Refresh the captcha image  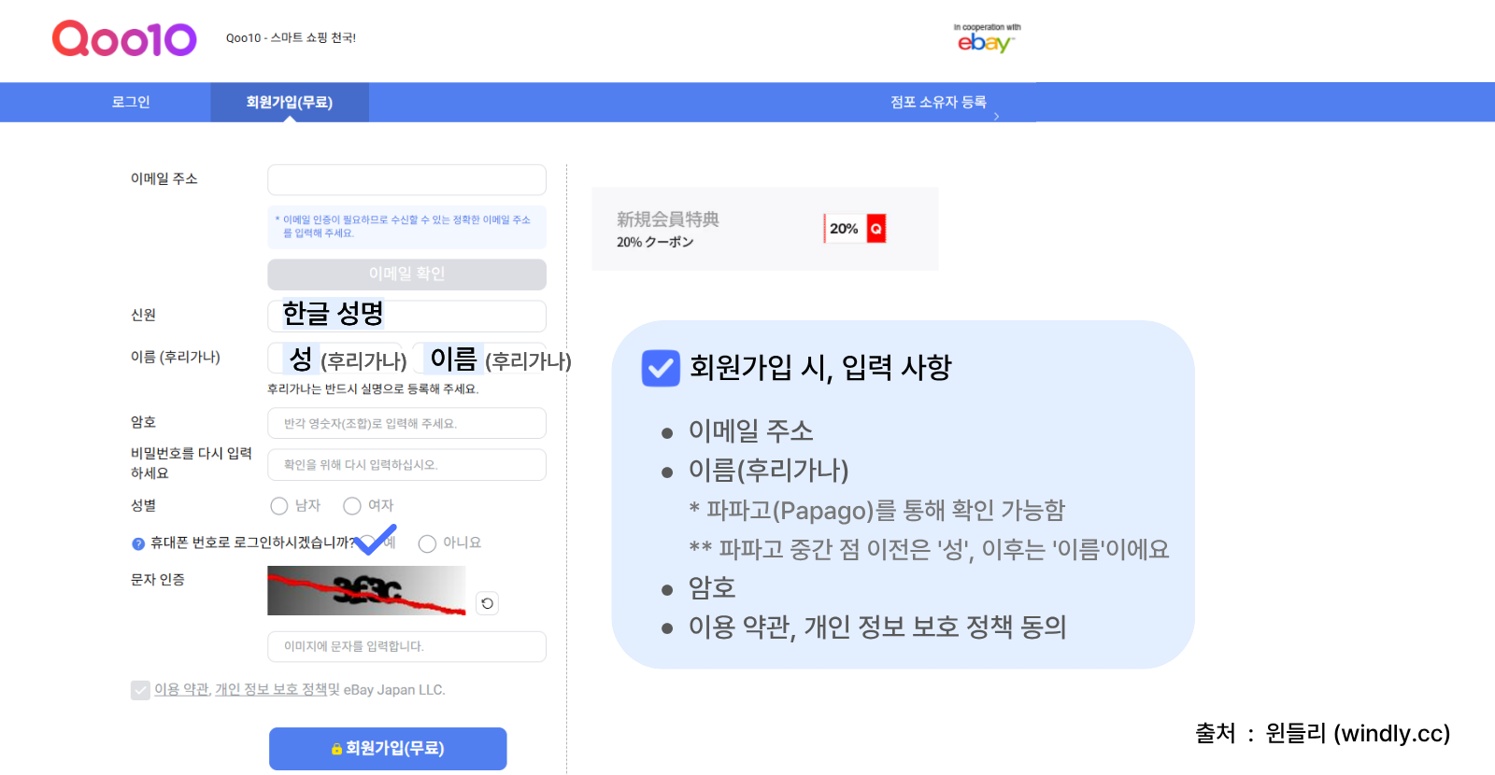[487, 603]
